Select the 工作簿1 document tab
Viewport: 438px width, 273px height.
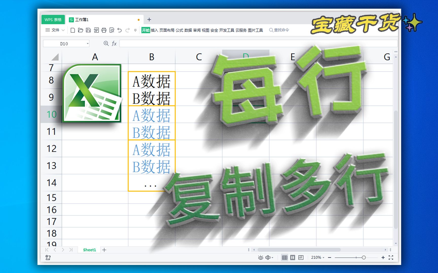coord(104,19)
